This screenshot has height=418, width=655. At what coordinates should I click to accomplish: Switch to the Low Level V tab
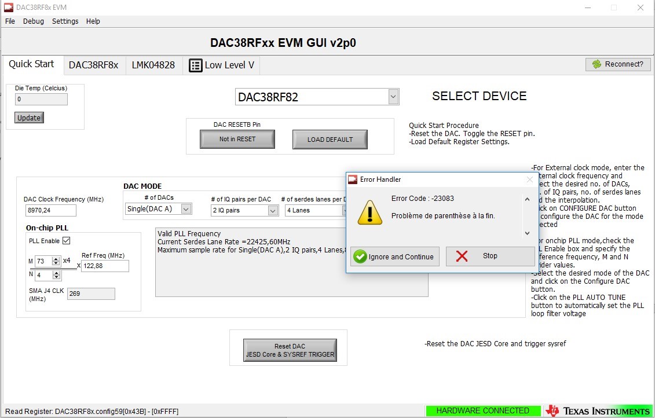[221, 65]
